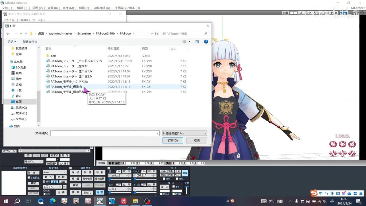
Task: Open the 组织 dropdown in the dialog toolbar
Action: pos(12,41)
